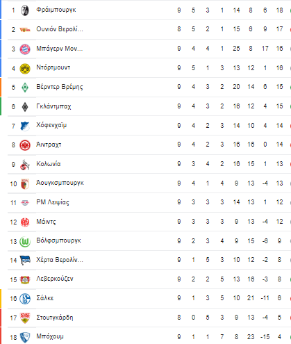Click the Schalke blue crest
Screen dimensions: 291x344
(25, 299)
